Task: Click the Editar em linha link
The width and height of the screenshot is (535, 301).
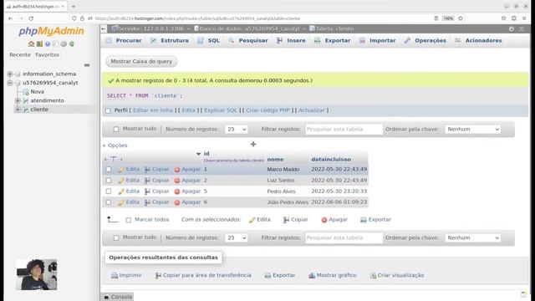Action: [x=153, y=110]
